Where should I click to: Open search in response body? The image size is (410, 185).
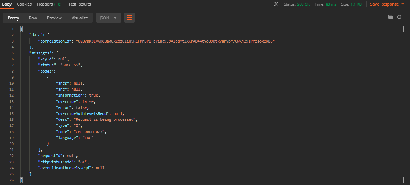click(400, 17)
